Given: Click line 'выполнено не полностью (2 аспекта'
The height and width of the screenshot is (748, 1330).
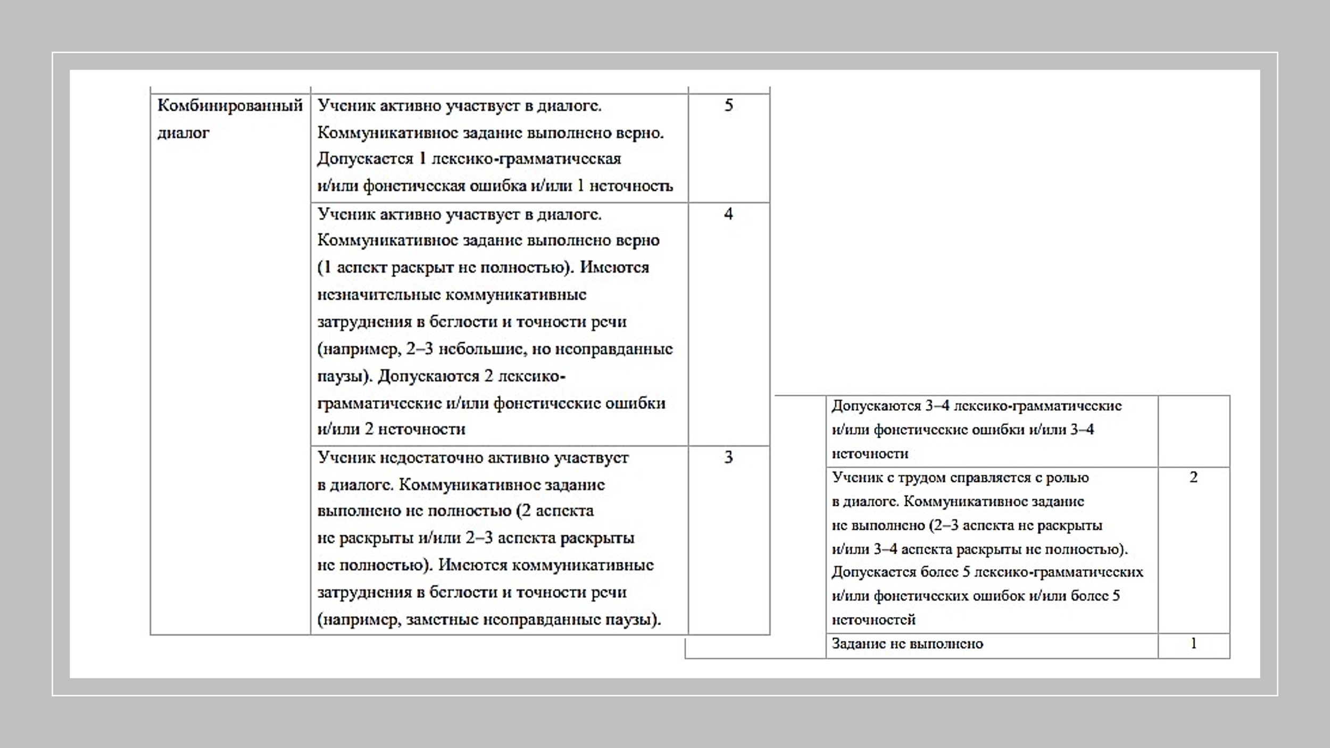Looking at the screenshot, I should 455,511.
